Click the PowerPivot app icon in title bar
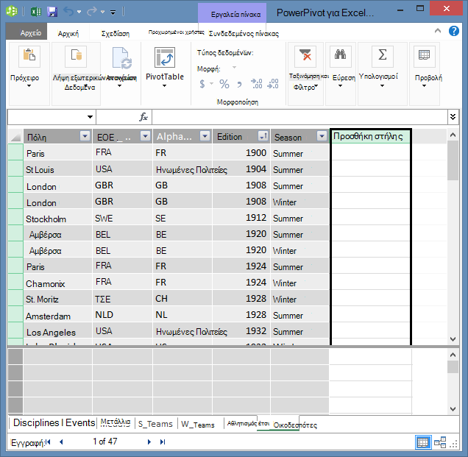 12,11
